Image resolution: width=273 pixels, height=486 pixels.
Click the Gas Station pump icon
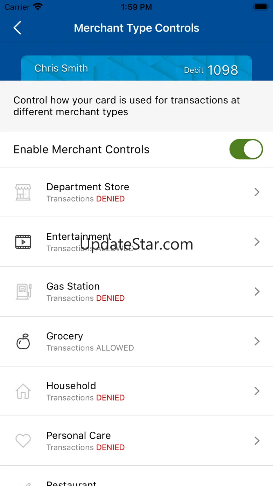pos(23,292)
